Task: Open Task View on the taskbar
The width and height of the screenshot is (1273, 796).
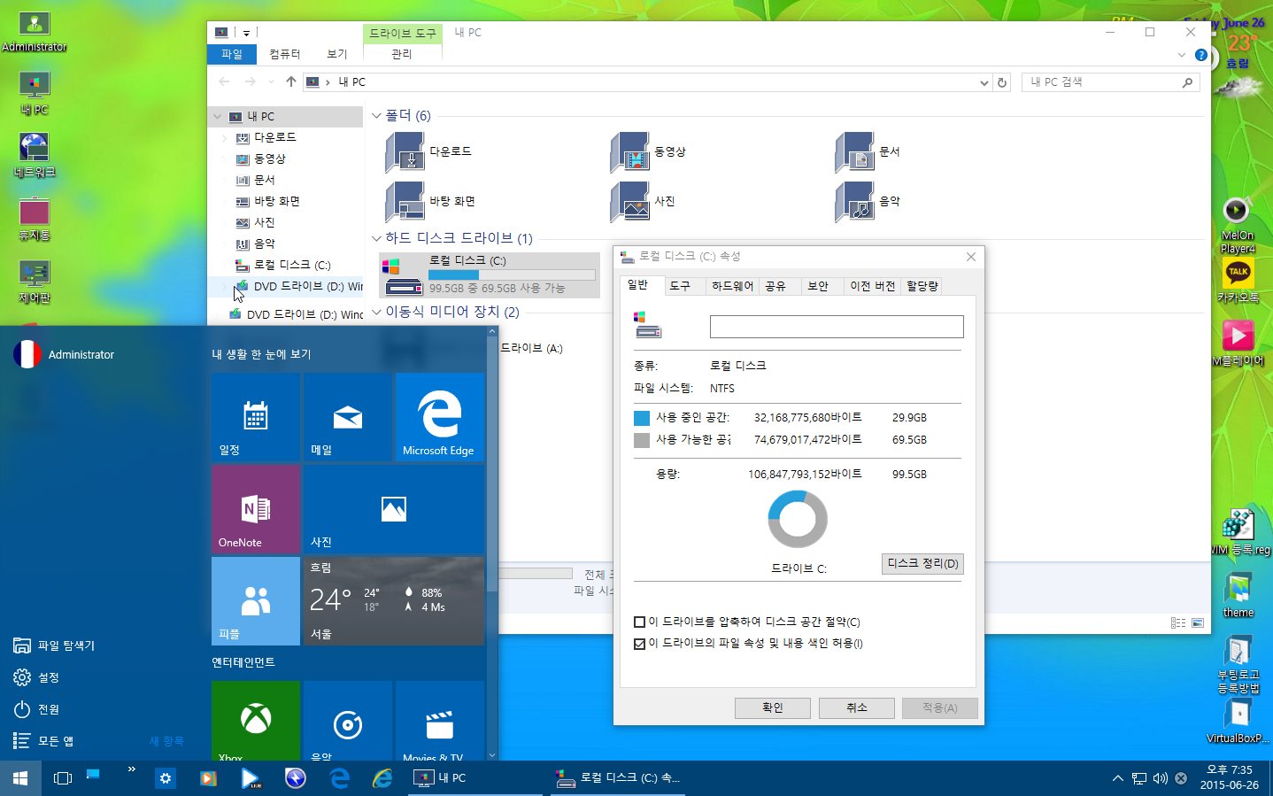Action: (x=63, y=778)
